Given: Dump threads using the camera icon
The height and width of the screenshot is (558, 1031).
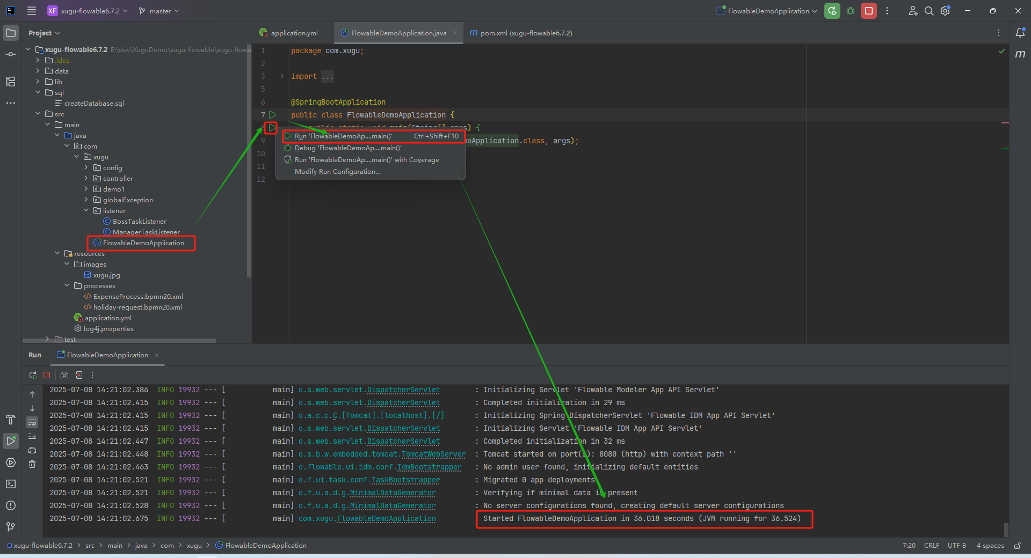Looking at the screenshot, I should 64,375.
